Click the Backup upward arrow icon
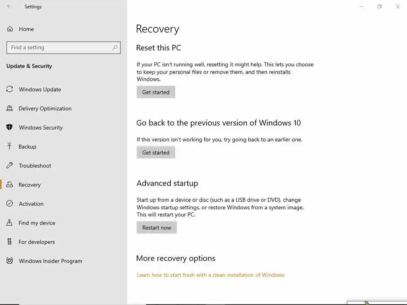The width and height of the screenshot is (407, 305). click(10, 147)
